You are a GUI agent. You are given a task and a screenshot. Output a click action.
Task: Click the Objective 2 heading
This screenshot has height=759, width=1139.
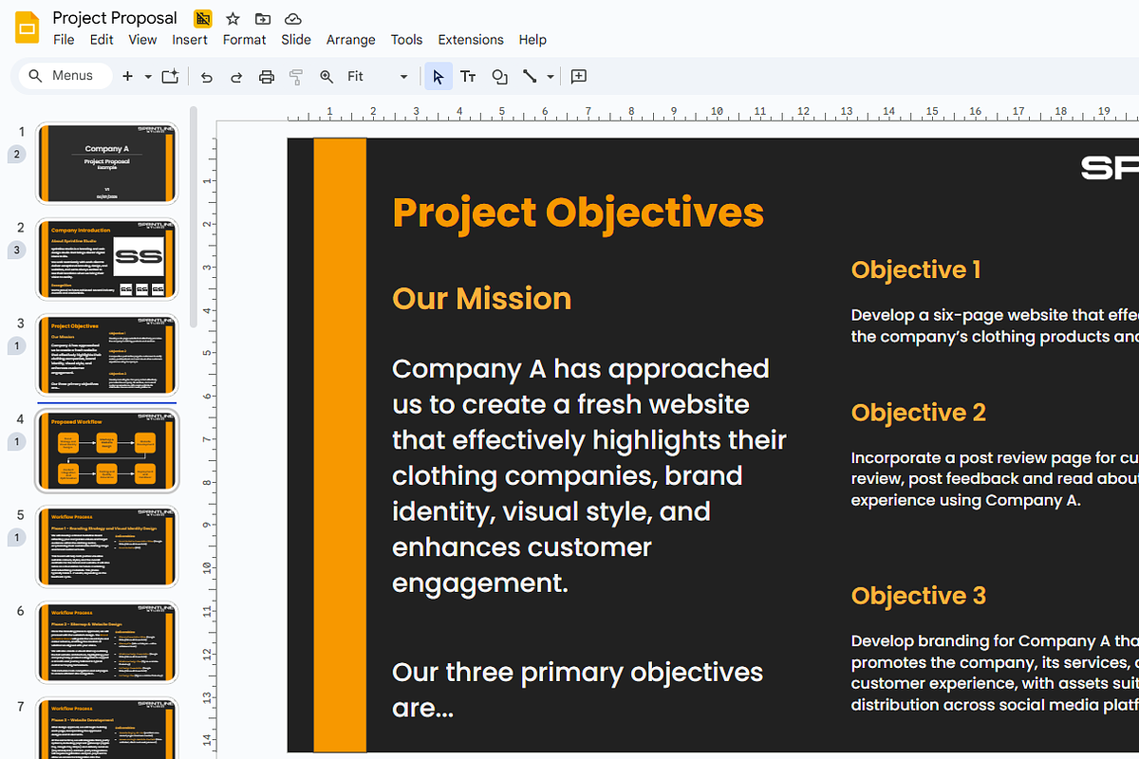(919, 413)
